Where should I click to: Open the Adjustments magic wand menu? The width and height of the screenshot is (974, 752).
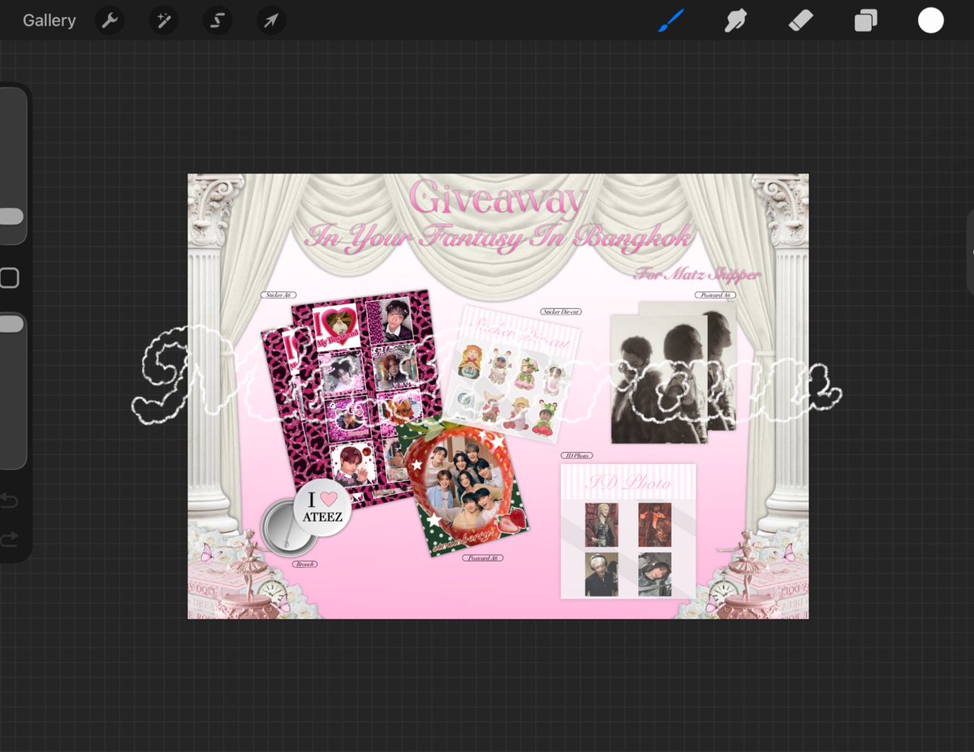[164, 20]
